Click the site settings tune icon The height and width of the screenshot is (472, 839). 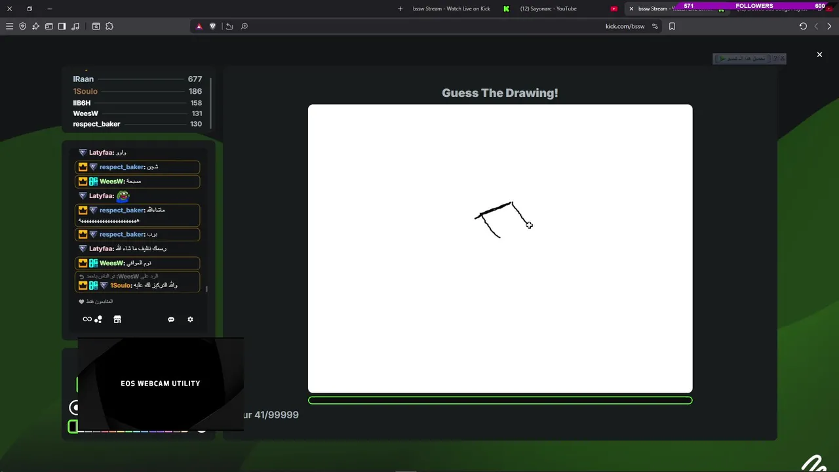[x=655, y=26]
